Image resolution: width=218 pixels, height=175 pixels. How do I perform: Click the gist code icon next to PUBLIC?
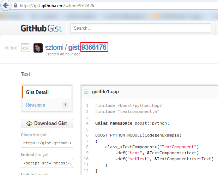point(25,48)
